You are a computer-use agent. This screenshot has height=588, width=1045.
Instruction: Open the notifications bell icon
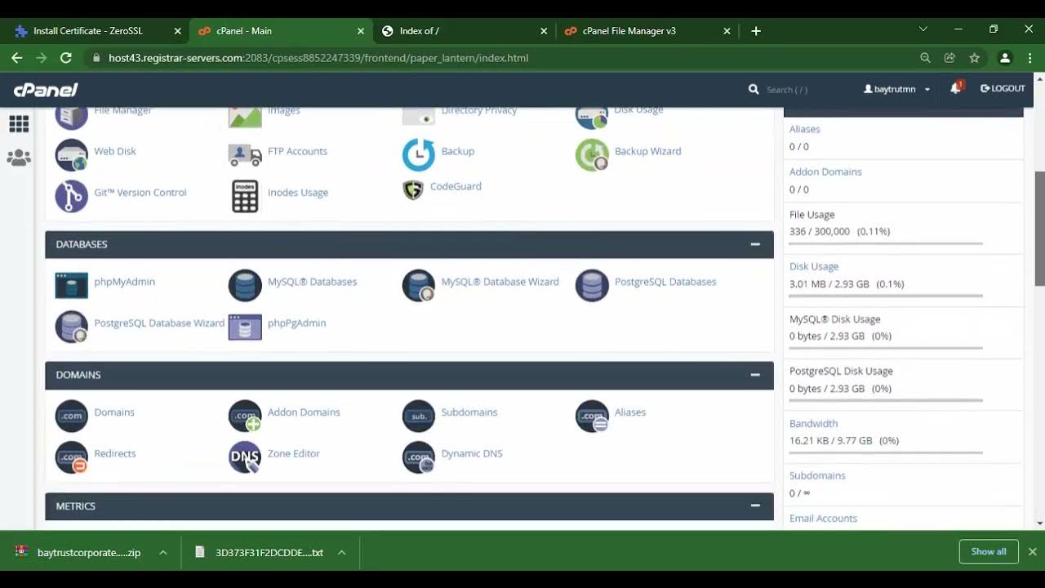[956, 88]
